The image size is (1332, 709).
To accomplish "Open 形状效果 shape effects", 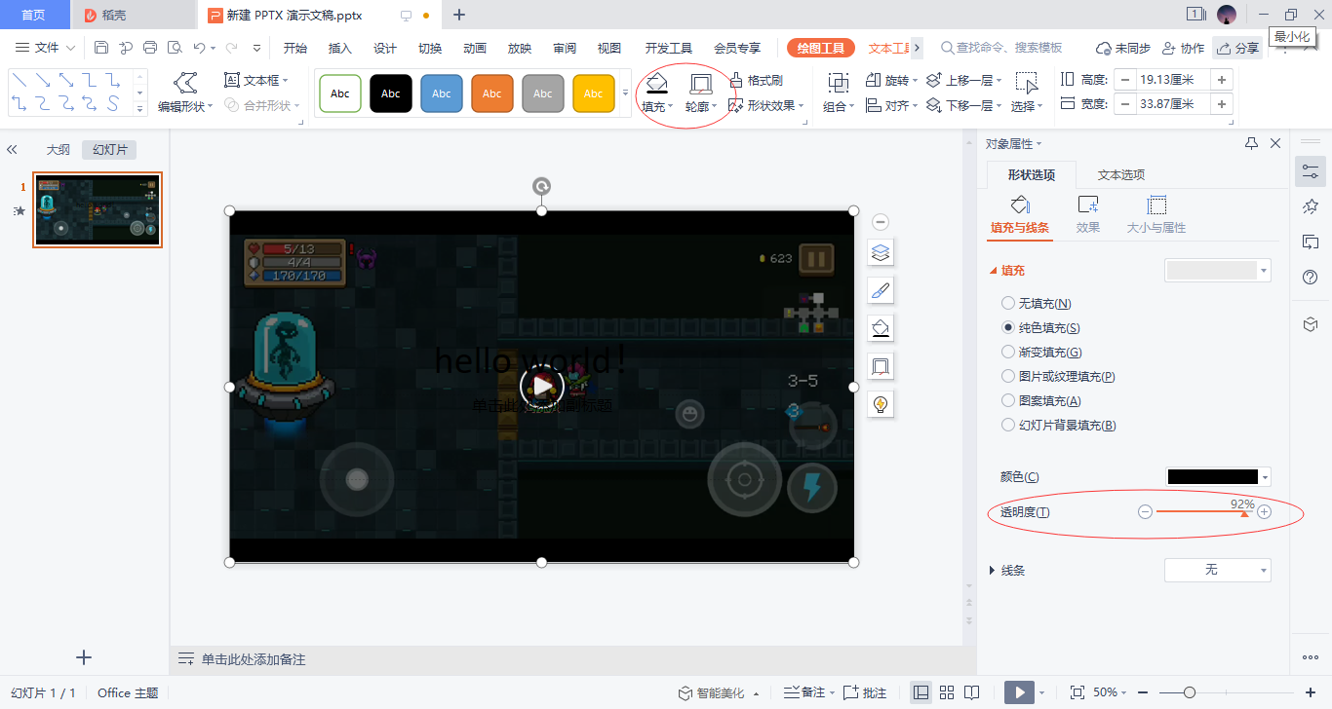I will tap(766, 105).
